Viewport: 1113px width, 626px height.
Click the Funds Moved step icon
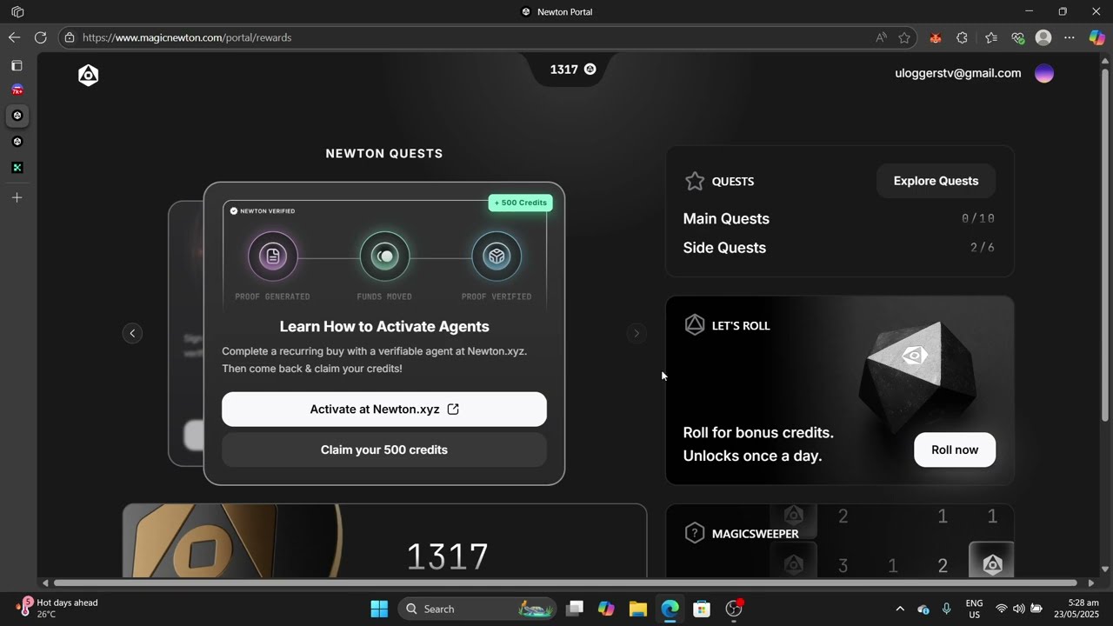[x=384, y=256]
